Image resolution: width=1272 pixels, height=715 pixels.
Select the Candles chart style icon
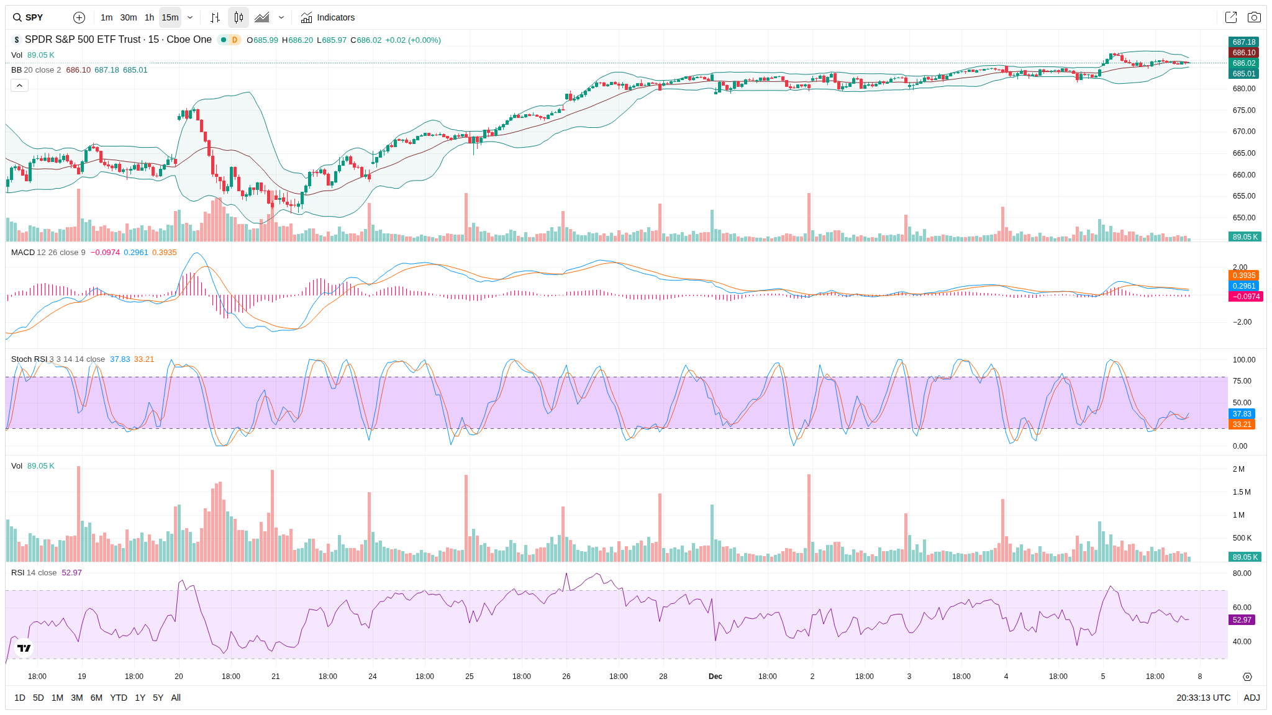[x=238, y=17]
